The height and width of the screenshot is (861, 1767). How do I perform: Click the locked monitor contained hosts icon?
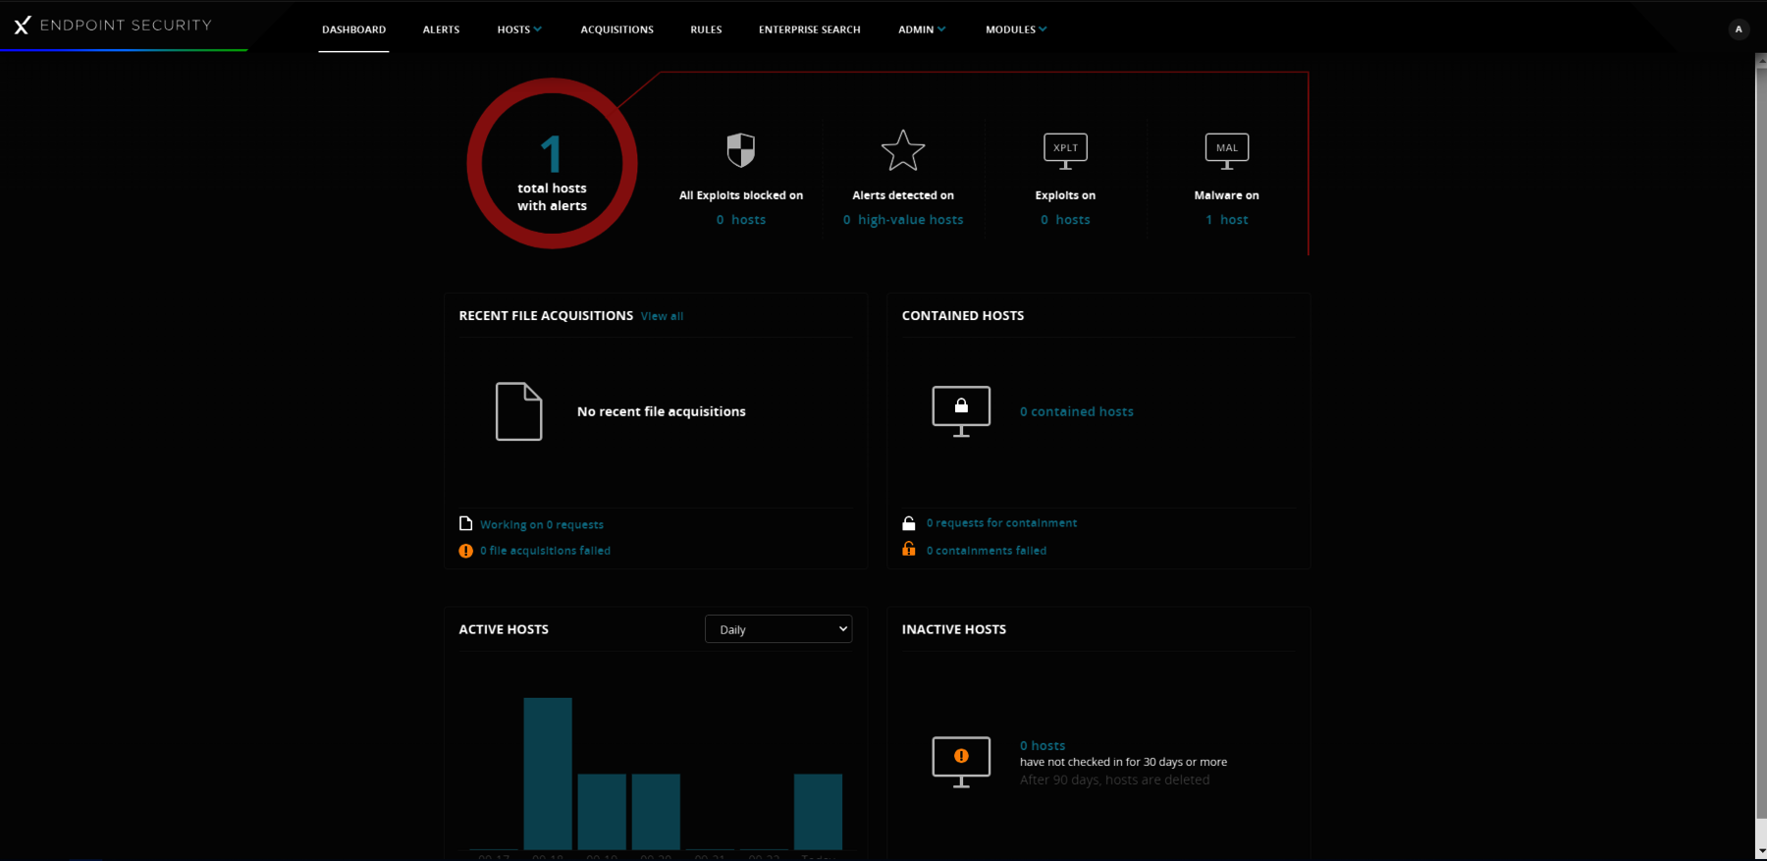pyautogui.click(x=961, y=410)
